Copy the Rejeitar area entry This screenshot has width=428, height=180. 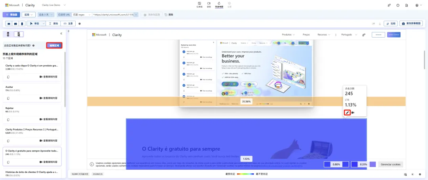pos(8,119)
